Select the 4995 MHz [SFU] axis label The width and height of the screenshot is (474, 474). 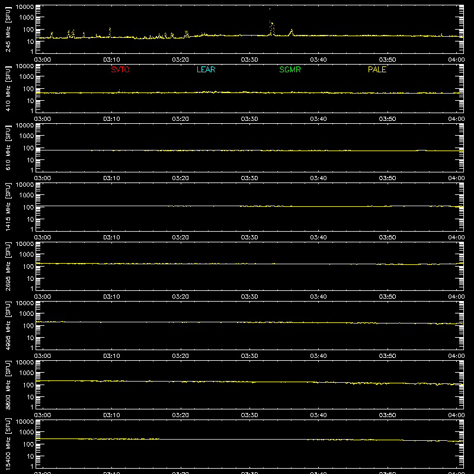pyautogui.click(x=8, y=325)
